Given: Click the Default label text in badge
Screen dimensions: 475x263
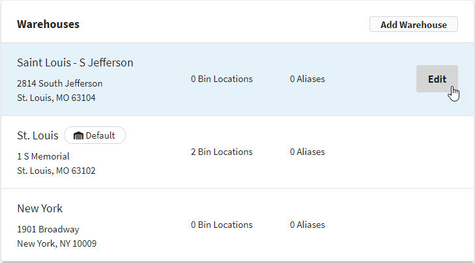Looking at the screenshot, I should pos(100,135).
